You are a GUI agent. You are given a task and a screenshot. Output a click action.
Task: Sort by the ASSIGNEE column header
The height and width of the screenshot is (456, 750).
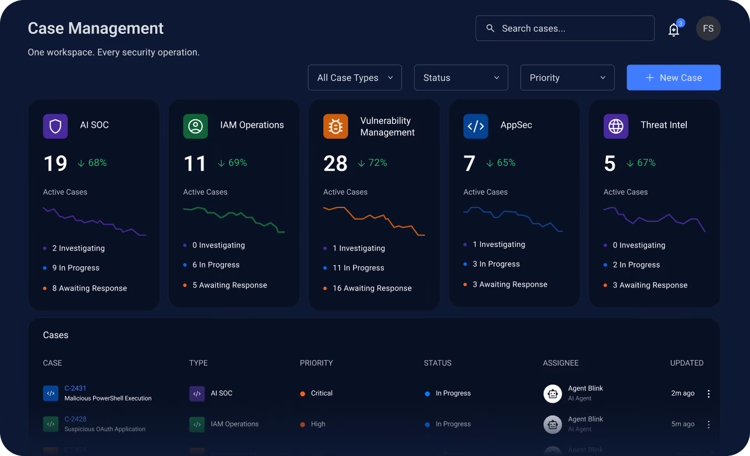[561, 363]
